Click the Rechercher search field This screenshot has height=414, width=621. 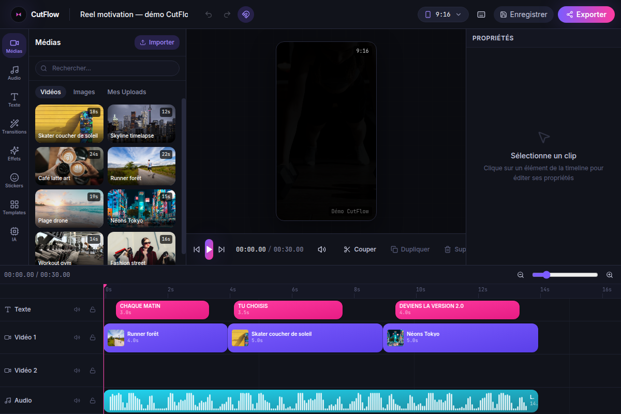(x=107, y=68)
